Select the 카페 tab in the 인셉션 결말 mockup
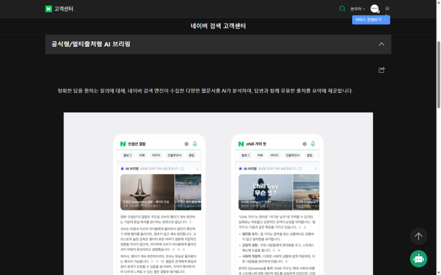The image size is (441, 275). coord(142,156)
